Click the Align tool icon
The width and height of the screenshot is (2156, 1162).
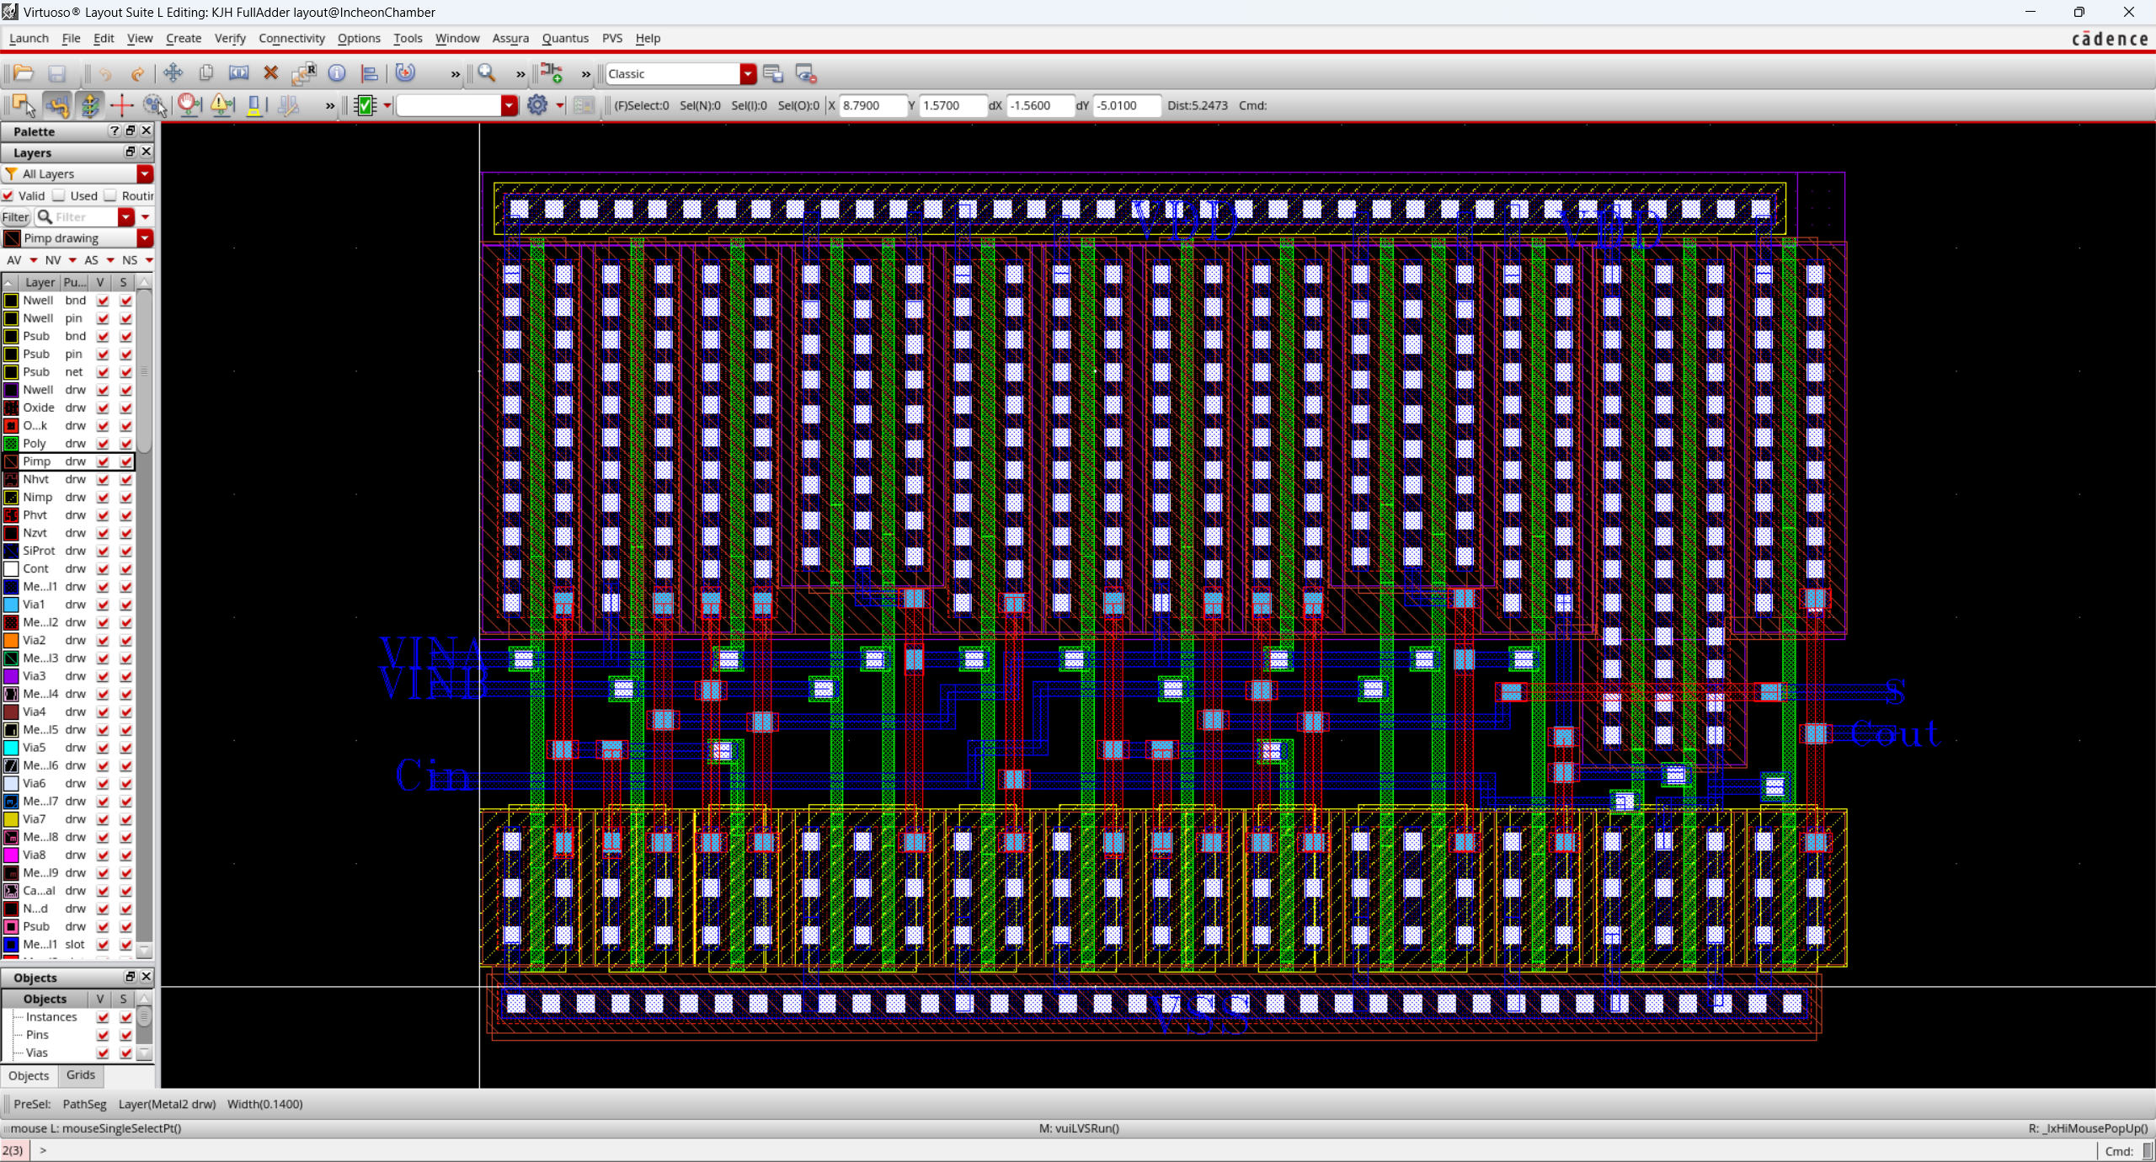pyautogui.click(x=369, y=73)
